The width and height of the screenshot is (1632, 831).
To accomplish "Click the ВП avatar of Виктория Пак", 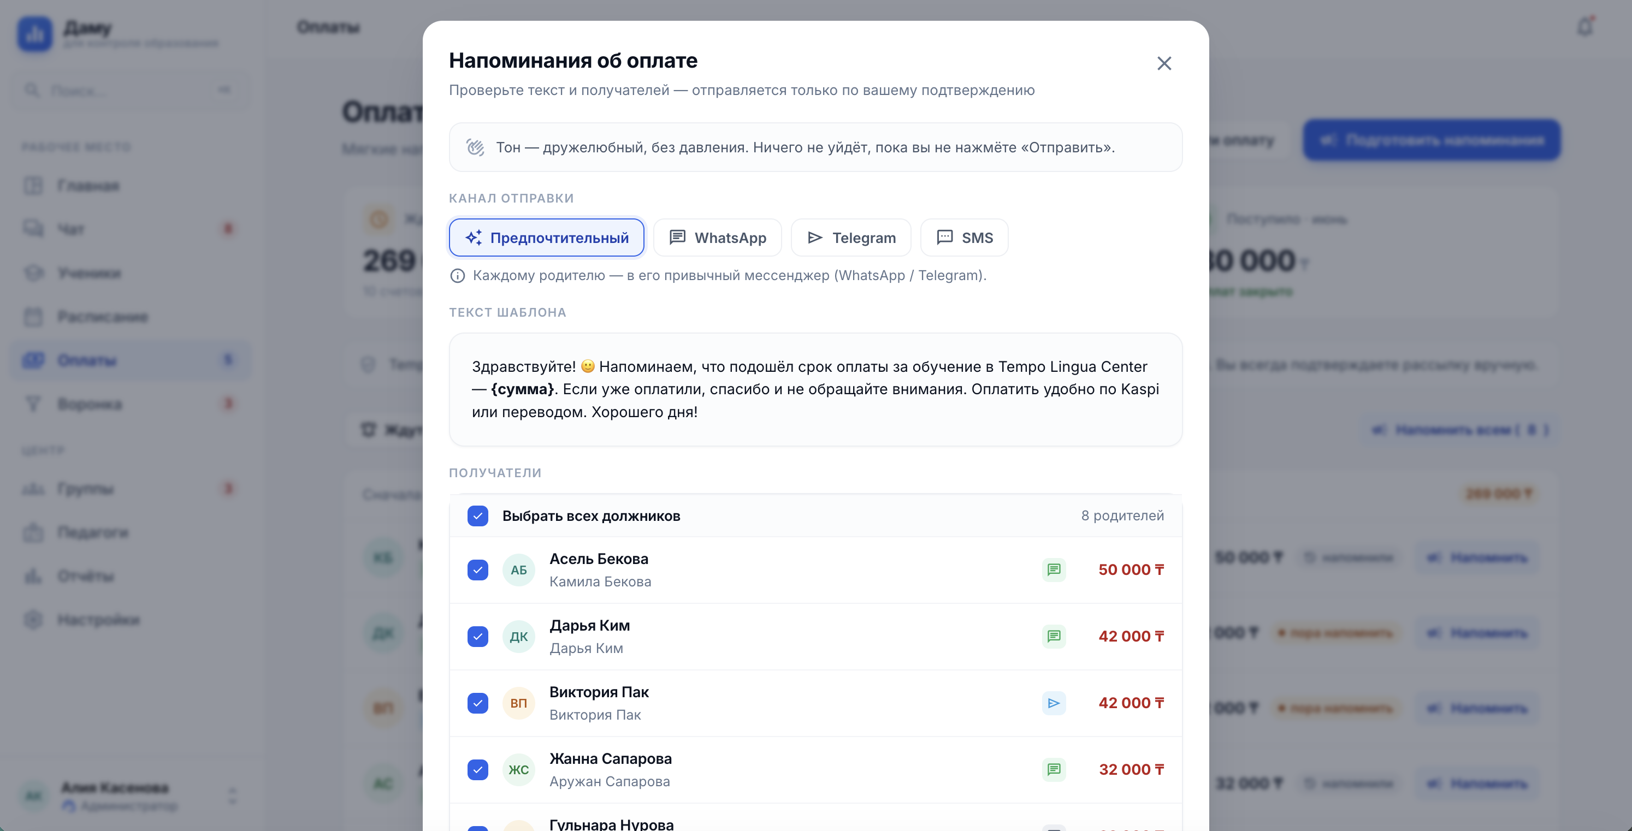I will click(519, 703).
